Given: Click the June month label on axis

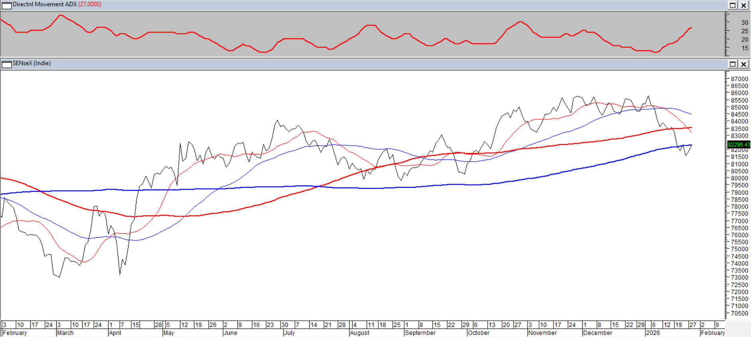Looking at the screenshot, I should [230, 333].
